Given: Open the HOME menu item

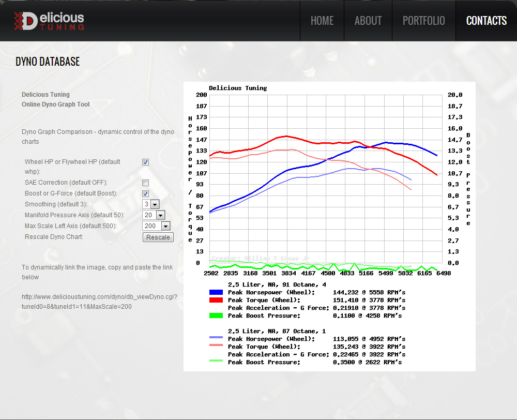Looking at the screenshot, I should click(x=322, y=21).
